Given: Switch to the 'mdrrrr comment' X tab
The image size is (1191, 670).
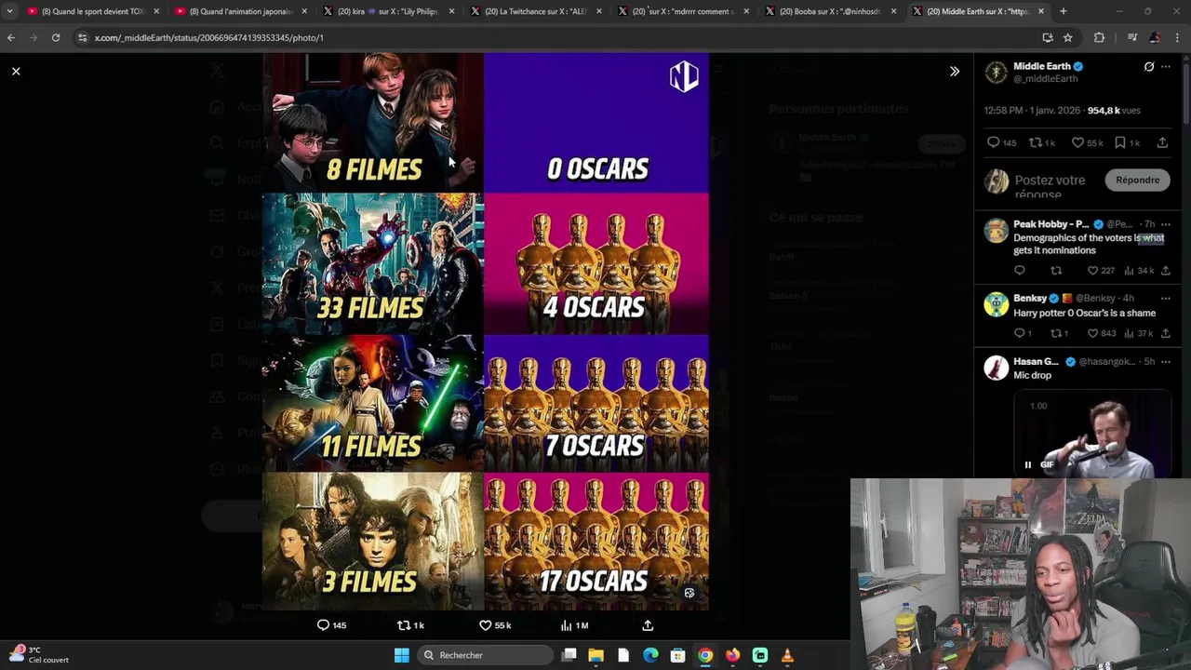Looking at the screenshot, I should pyautogui.click(x=683, y=11).
